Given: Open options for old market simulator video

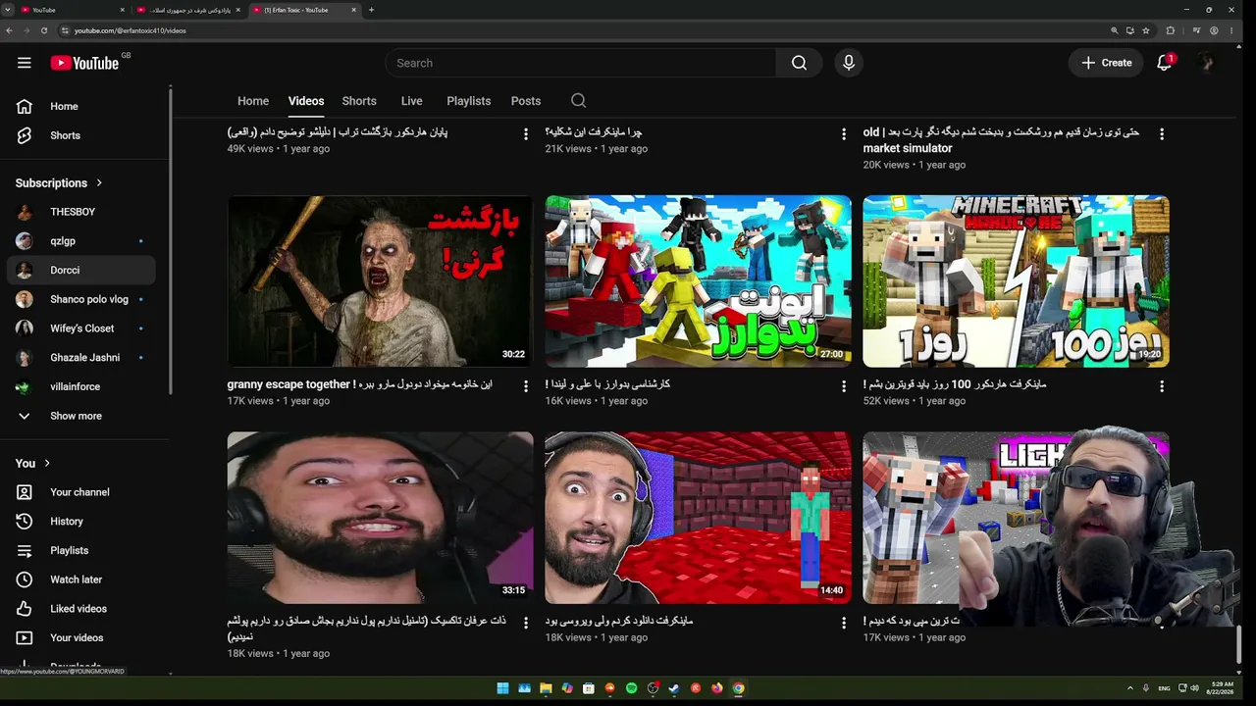Looking at the screenshot, I should click(1162, 134).
